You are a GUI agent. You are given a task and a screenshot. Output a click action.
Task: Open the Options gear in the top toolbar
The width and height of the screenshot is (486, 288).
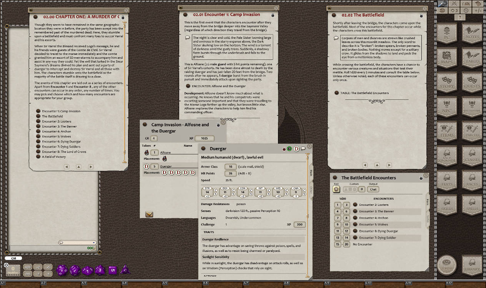(466, 11)
